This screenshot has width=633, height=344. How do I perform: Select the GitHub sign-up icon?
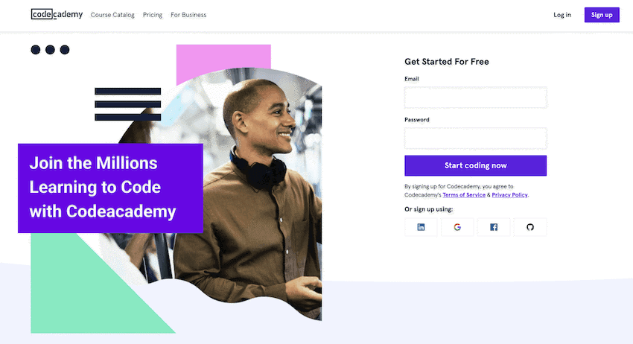click(530, 227)
